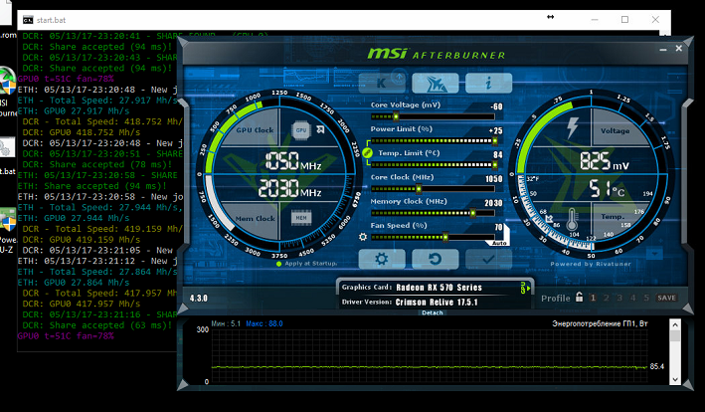
Task: Click the MSI dragon logo button
Action: (436, 83)
